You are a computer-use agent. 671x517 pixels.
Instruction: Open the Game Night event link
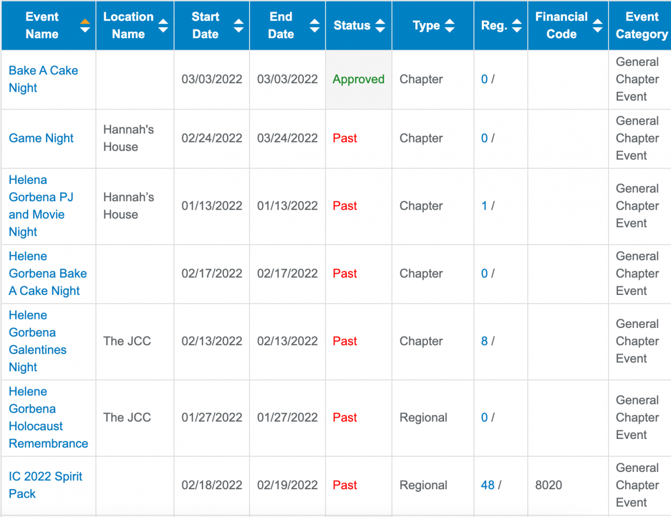point(41,138)
